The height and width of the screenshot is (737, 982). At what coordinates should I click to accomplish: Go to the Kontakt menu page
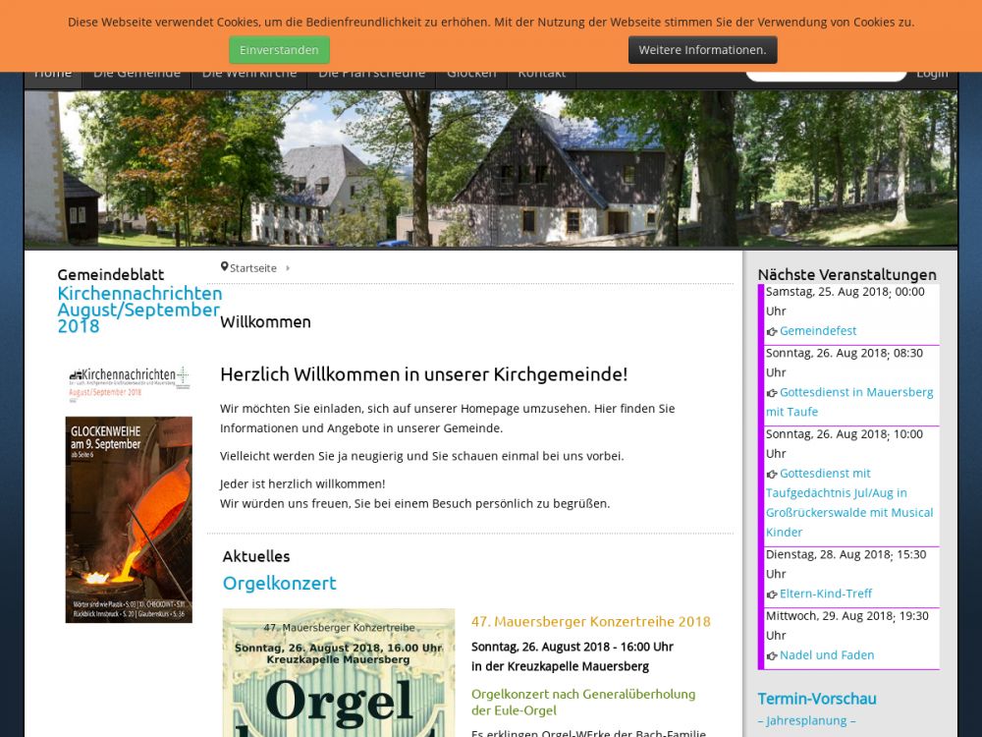(541, 74)
